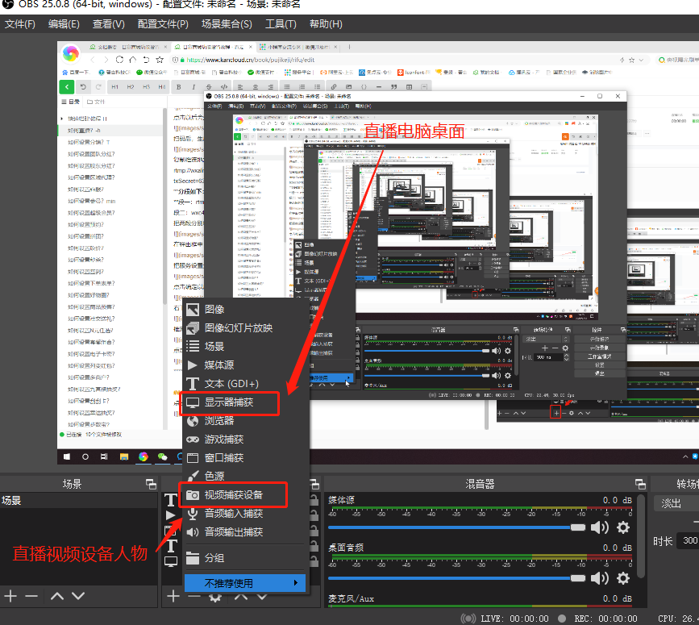Click reload button in captured browser
The width and height of the screenshot is (699, 625).
click(x=119, y=60)
